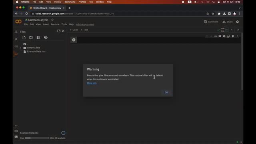
Task: Open Code snippets sidebar icon
Action: 16,126
